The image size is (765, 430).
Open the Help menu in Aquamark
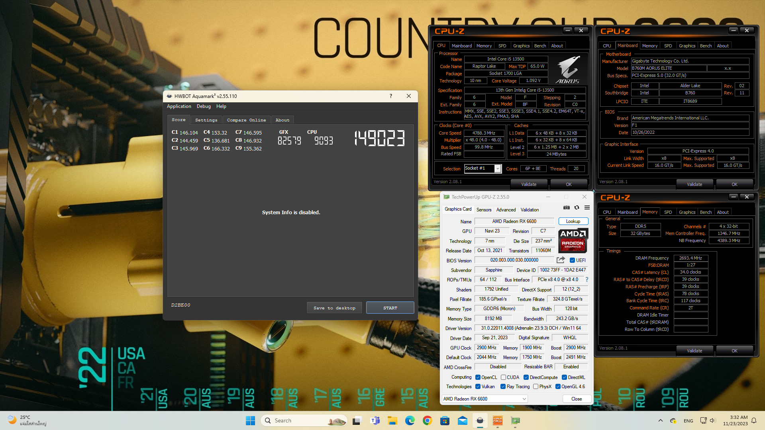(221, 106)
